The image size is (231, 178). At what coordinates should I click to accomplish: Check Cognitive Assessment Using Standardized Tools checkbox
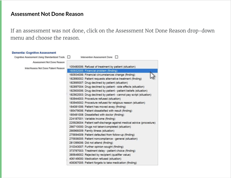pos(69,57)
